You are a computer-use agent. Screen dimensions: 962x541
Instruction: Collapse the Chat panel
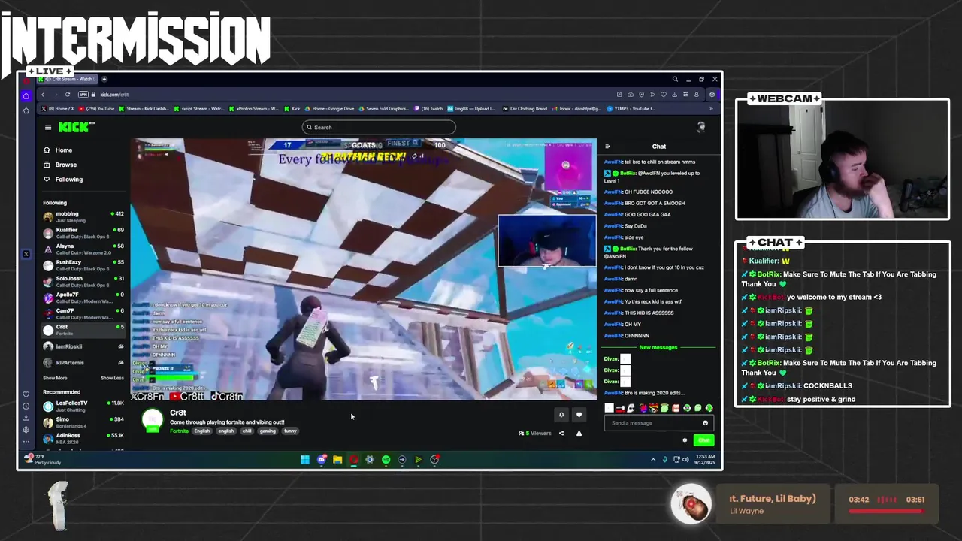pos(607,147)
